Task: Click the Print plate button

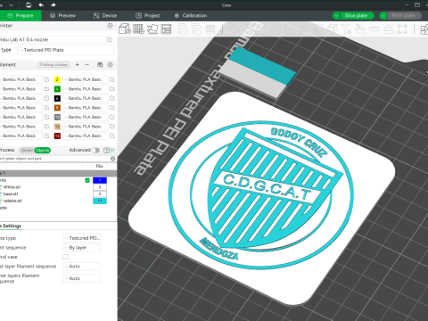Action: pos(404,16)
